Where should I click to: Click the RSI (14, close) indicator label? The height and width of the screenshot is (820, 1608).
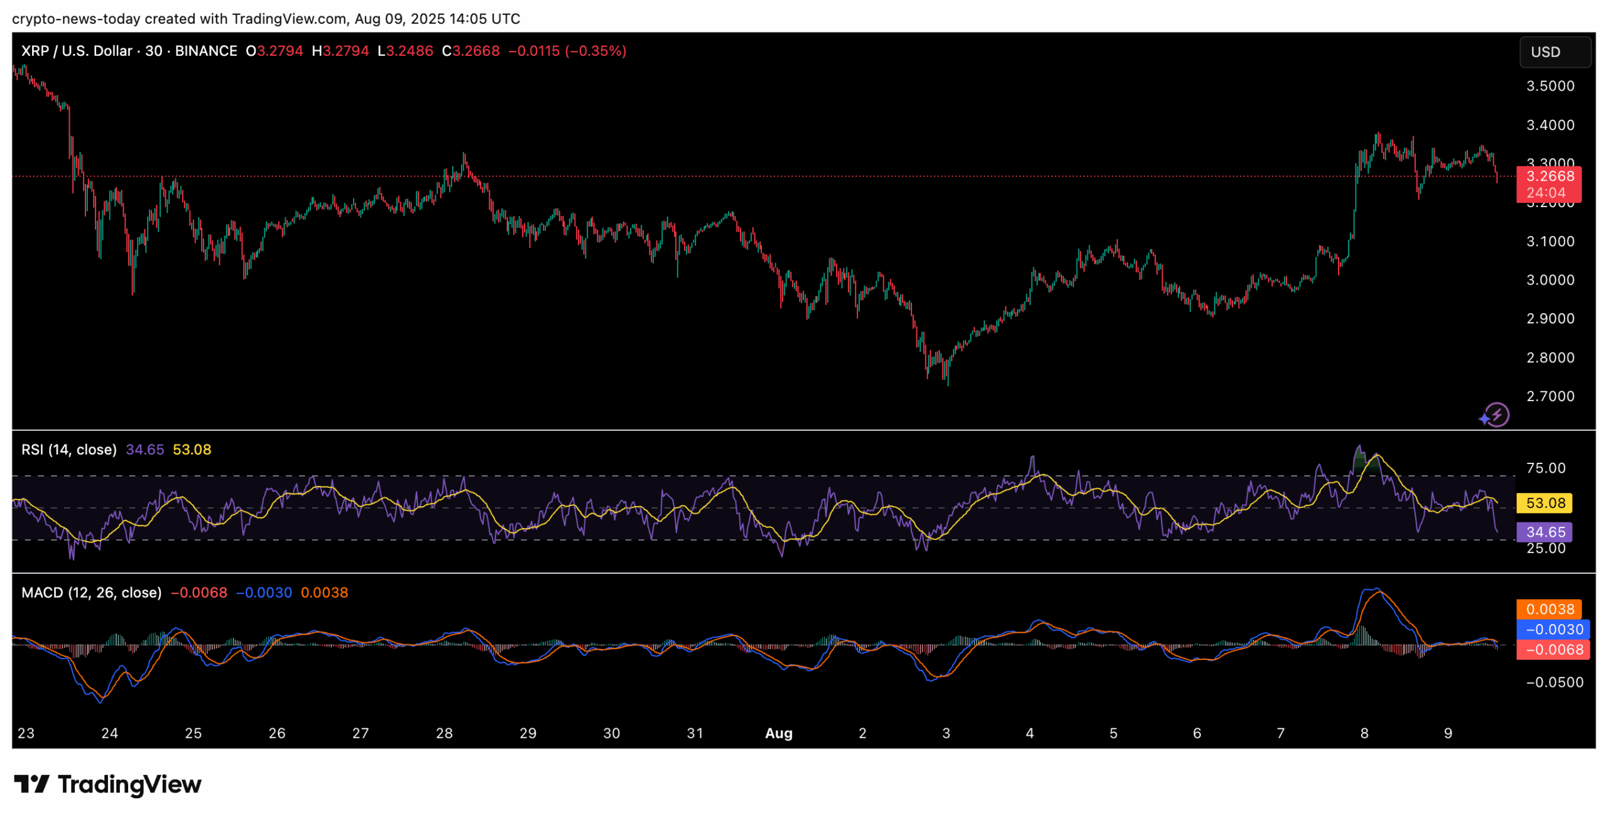coord(68,450)
